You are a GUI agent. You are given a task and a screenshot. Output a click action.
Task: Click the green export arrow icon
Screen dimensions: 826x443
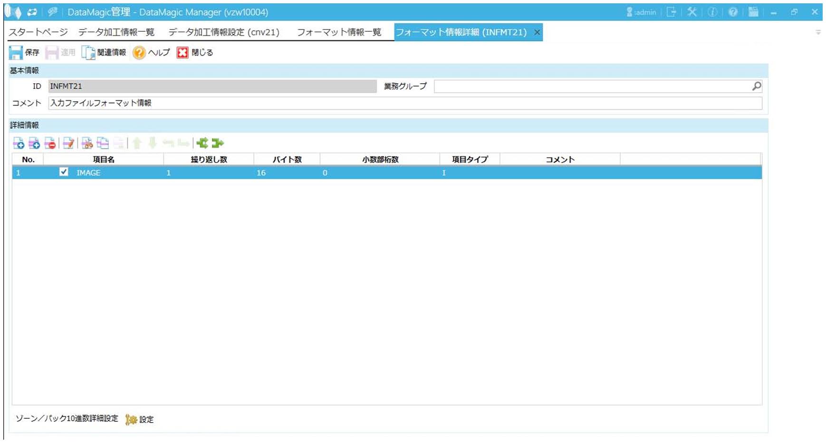pos(218,143)
